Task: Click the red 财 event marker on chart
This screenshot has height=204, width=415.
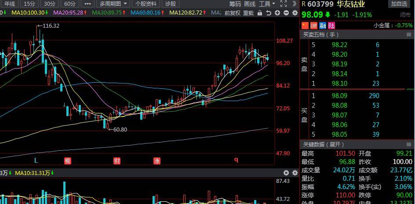Action: pos(117,160)
